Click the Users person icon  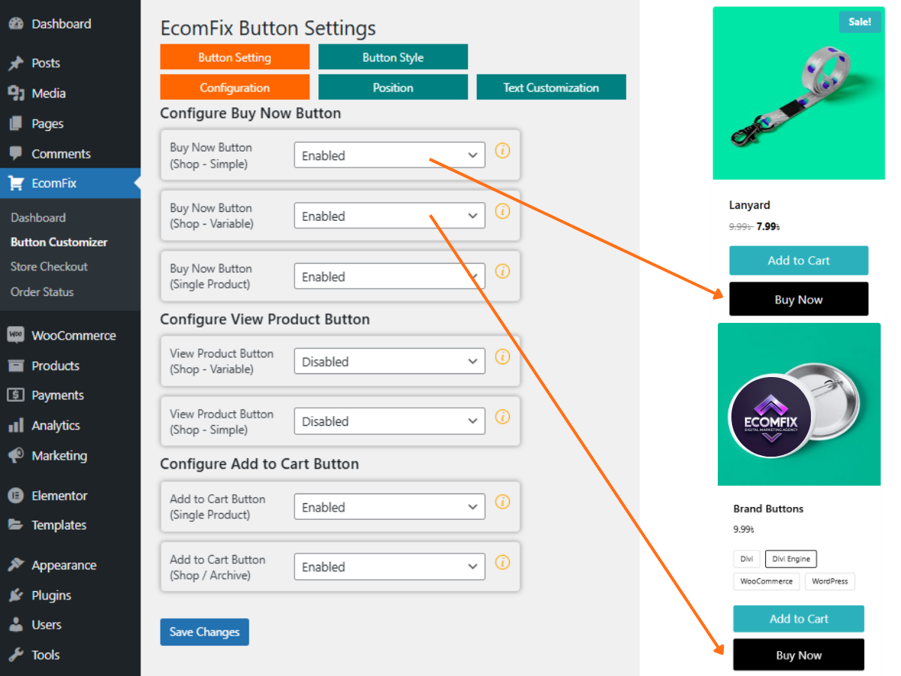15,625
